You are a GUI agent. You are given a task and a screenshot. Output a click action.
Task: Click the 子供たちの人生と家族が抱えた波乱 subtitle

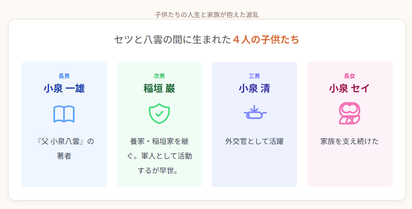click(207, 15)
